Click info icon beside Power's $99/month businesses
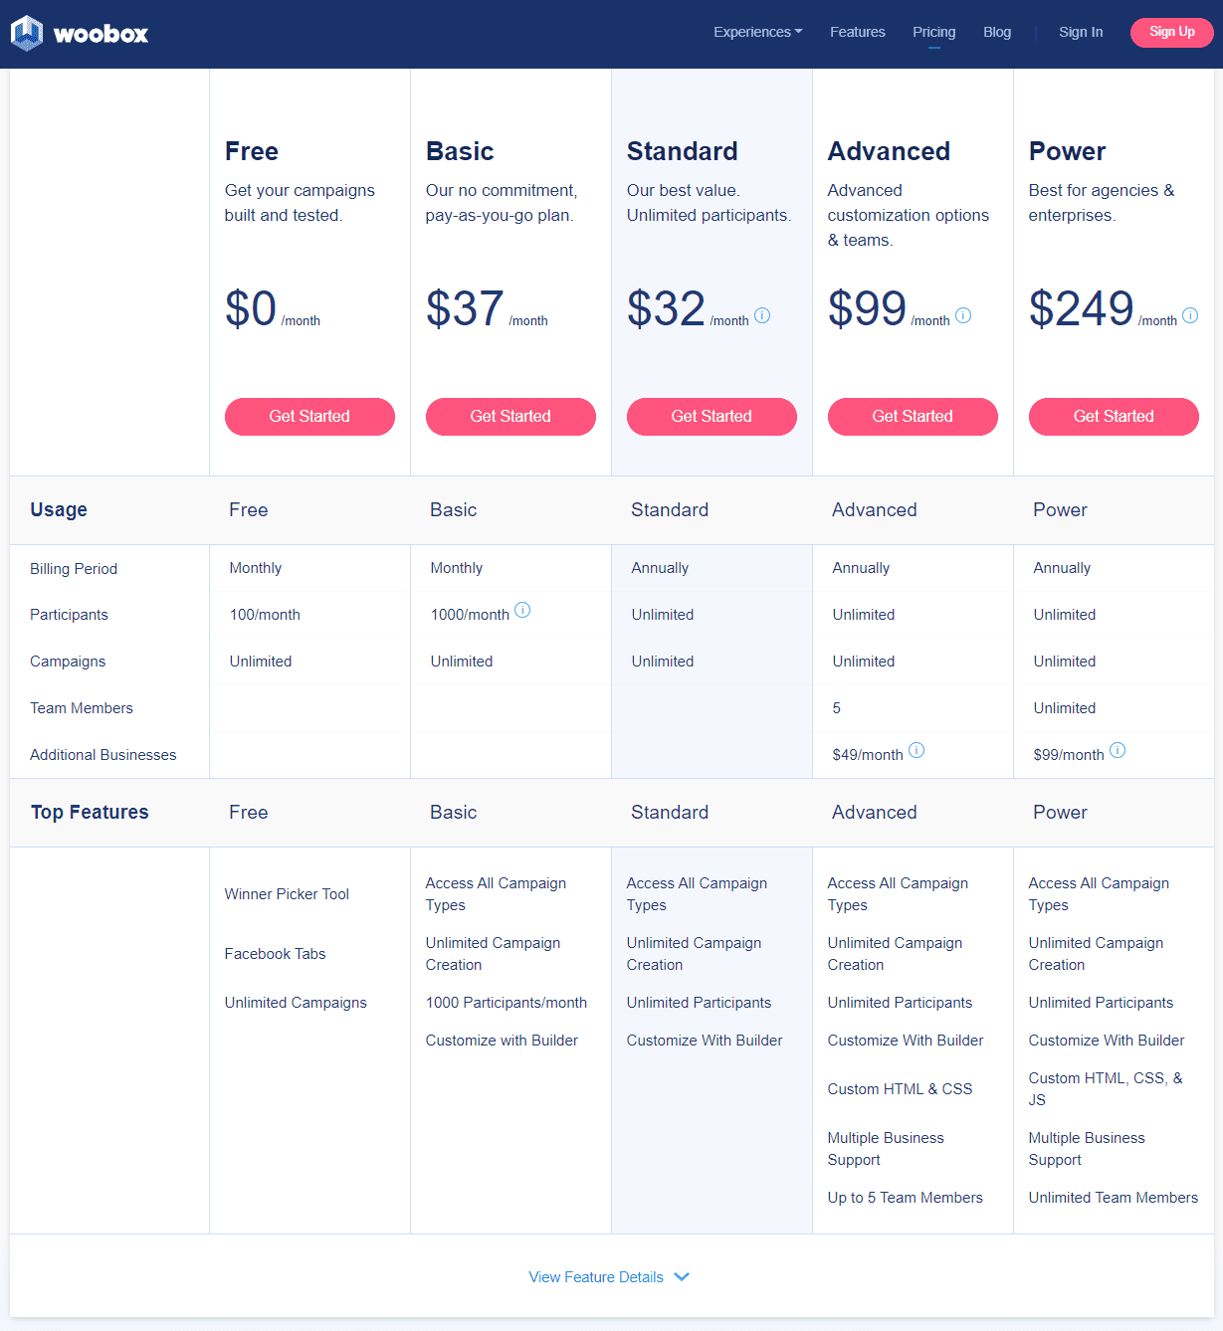The height and width of the screenshot is (1331, 1223). click(1118, 750)
